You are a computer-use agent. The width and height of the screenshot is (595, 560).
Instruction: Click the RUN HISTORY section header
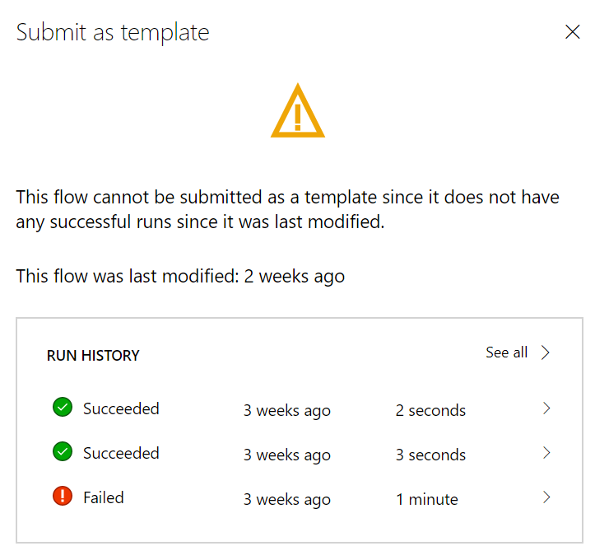(93, 356)
